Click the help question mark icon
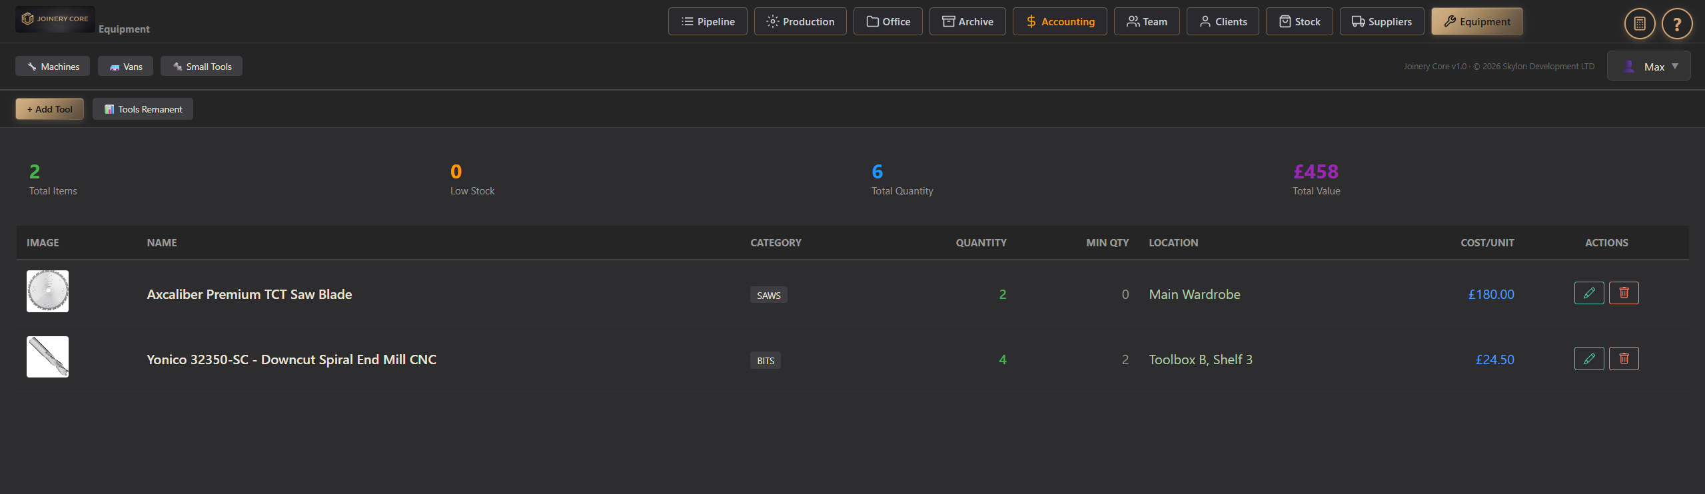 1676,24
